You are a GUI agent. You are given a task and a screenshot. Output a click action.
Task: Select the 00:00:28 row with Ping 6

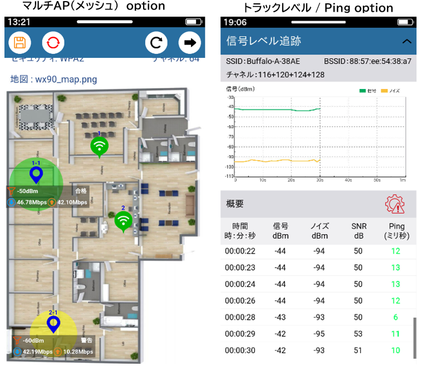click(x=318, y=318)
